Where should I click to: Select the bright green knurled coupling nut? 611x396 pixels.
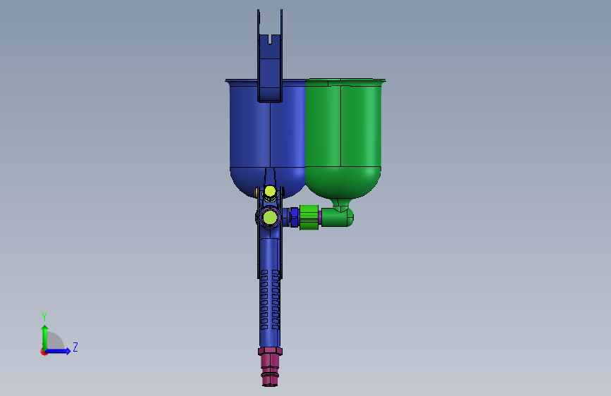coord(309,217)
